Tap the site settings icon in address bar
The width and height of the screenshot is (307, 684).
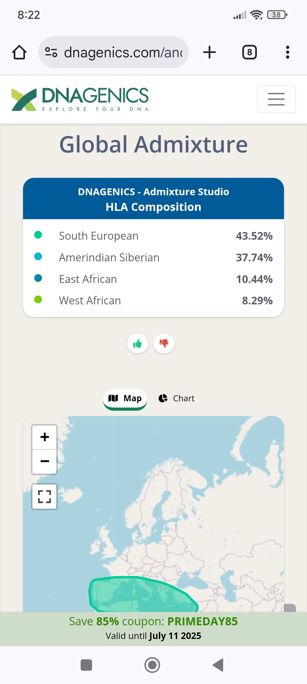tap(51, 52)
